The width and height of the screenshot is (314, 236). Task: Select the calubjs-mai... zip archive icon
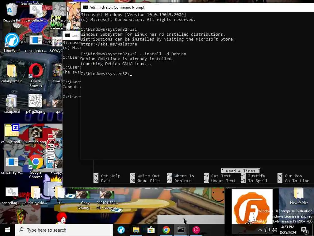(x=12, y=135)
